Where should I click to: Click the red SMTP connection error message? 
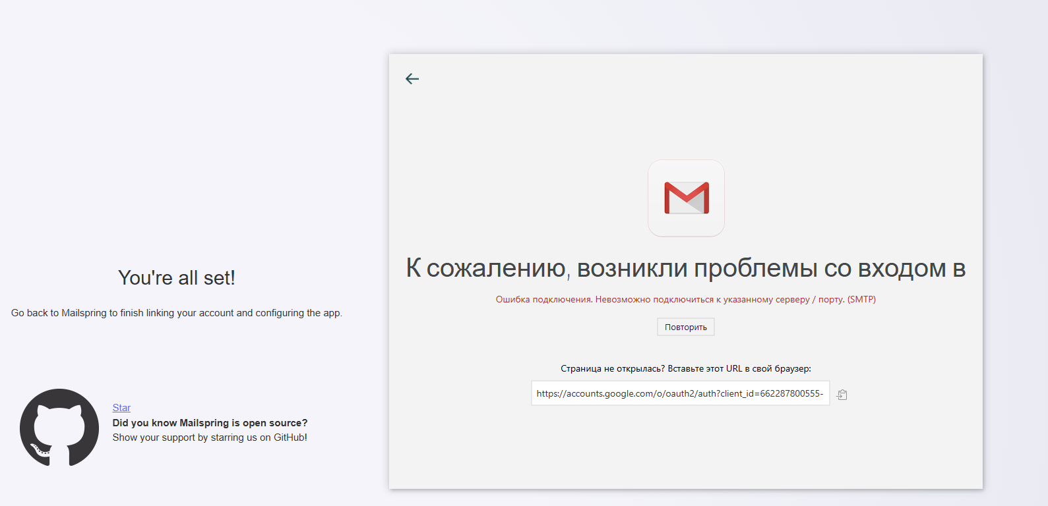[686, 299]
